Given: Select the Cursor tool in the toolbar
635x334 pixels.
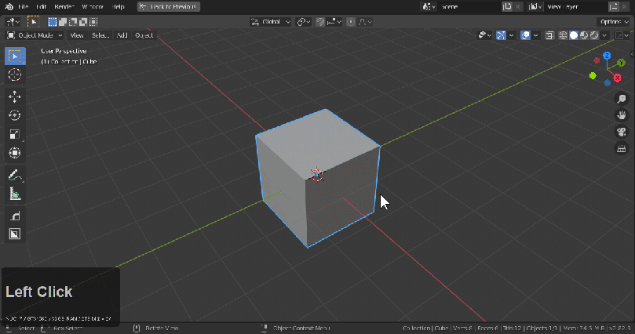Looking at the screenshot, I should pyautogui.click(x=14, y=74).
